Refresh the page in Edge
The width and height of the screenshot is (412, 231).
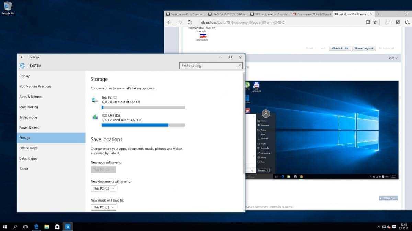(190, 22)
